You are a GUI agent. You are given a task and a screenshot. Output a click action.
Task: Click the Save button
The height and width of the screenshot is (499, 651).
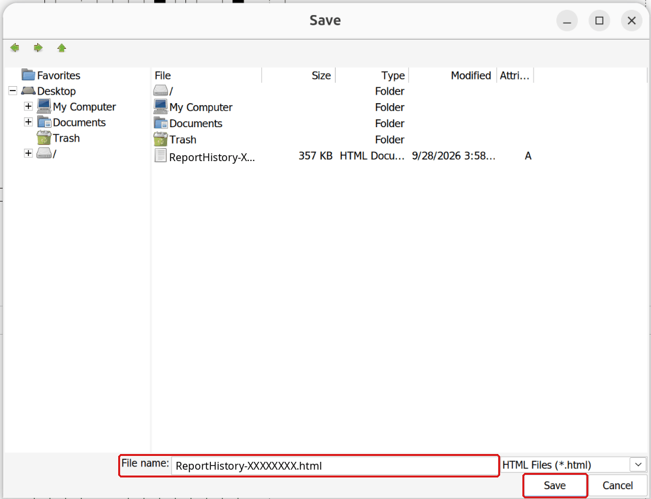click(x=555, y=485)
